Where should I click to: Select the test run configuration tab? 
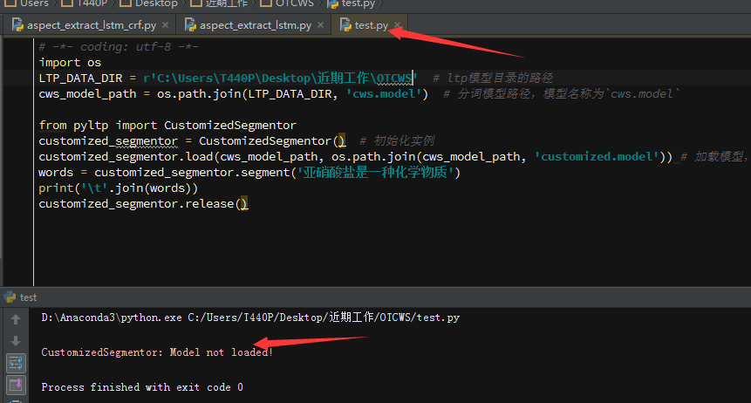21,297
